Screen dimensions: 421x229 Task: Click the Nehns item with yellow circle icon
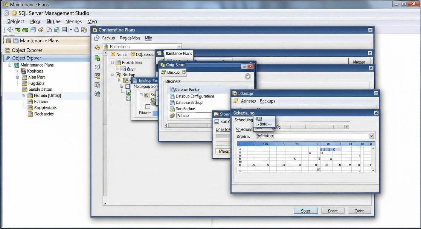[x=119, y=54]
